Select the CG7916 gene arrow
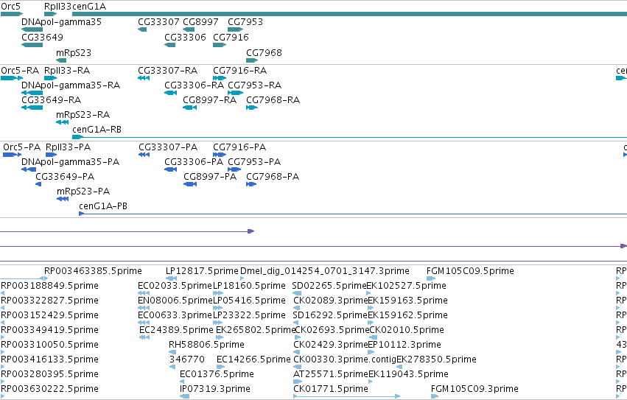627x400 pixels. [x=220, y=45]
